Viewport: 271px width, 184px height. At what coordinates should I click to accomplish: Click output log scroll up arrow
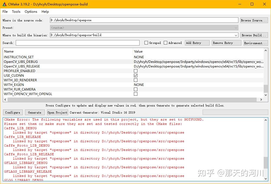pos(266,120)
